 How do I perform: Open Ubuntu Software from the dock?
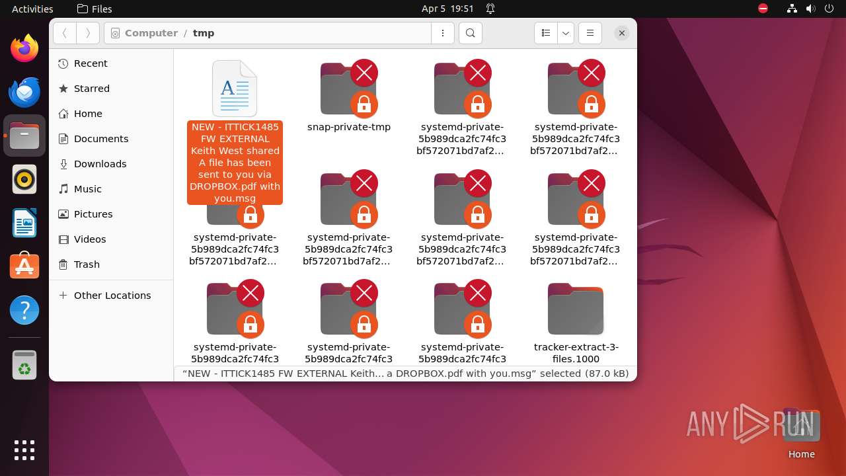click(24, 266)
